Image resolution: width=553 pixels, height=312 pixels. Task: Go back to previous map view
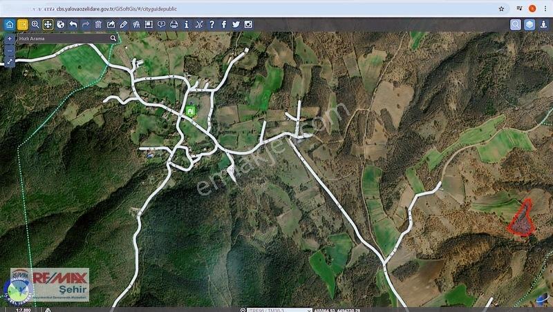point(73,24)
